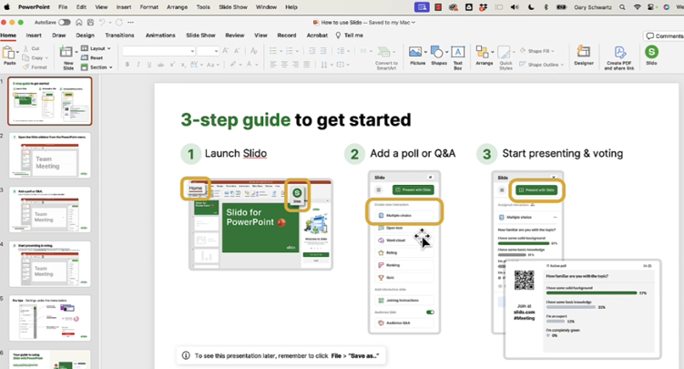
Task: Switch to the Animations ribbon tab
Action: pos(160,36)
